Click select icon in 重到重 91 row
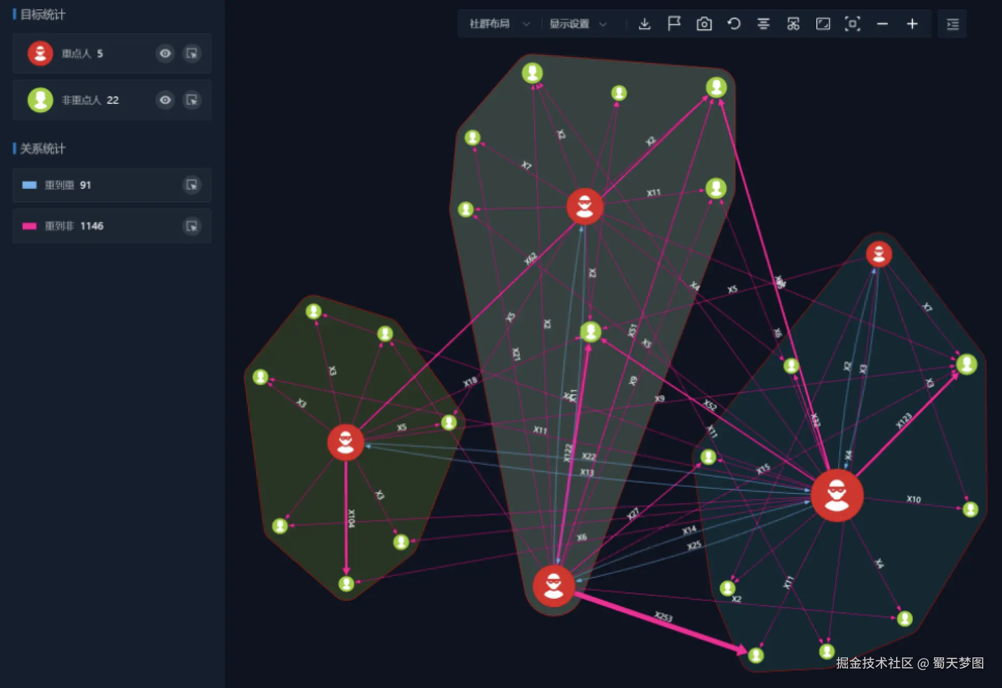The width and height of the screenshot is (1002, 688). [x=192, y=185]
